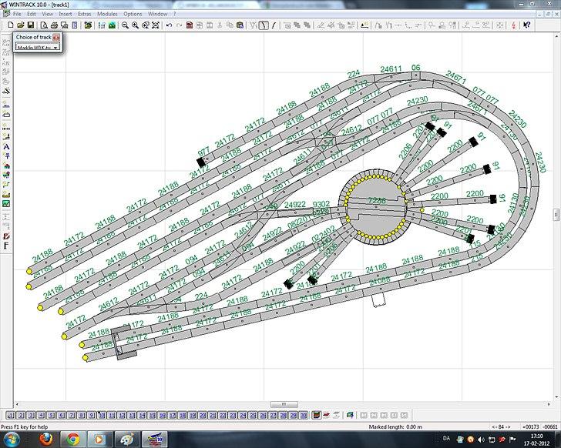Open the Modules menu
This screenshot has height=448, width=561.
[107, 14]
